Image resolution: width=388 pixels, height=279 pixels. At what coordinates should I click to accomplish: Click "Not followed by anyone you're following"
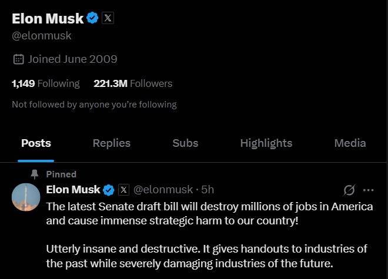point(94,105)
